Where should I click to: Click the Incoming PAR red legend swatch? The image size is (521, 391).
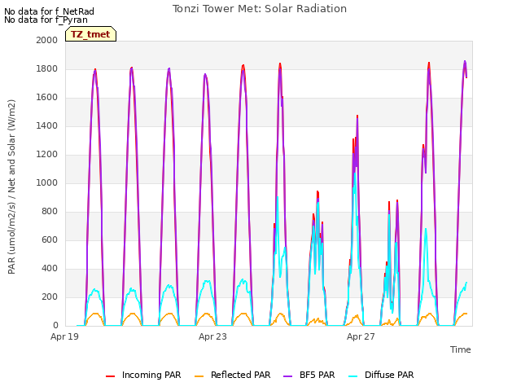point(111,376)
